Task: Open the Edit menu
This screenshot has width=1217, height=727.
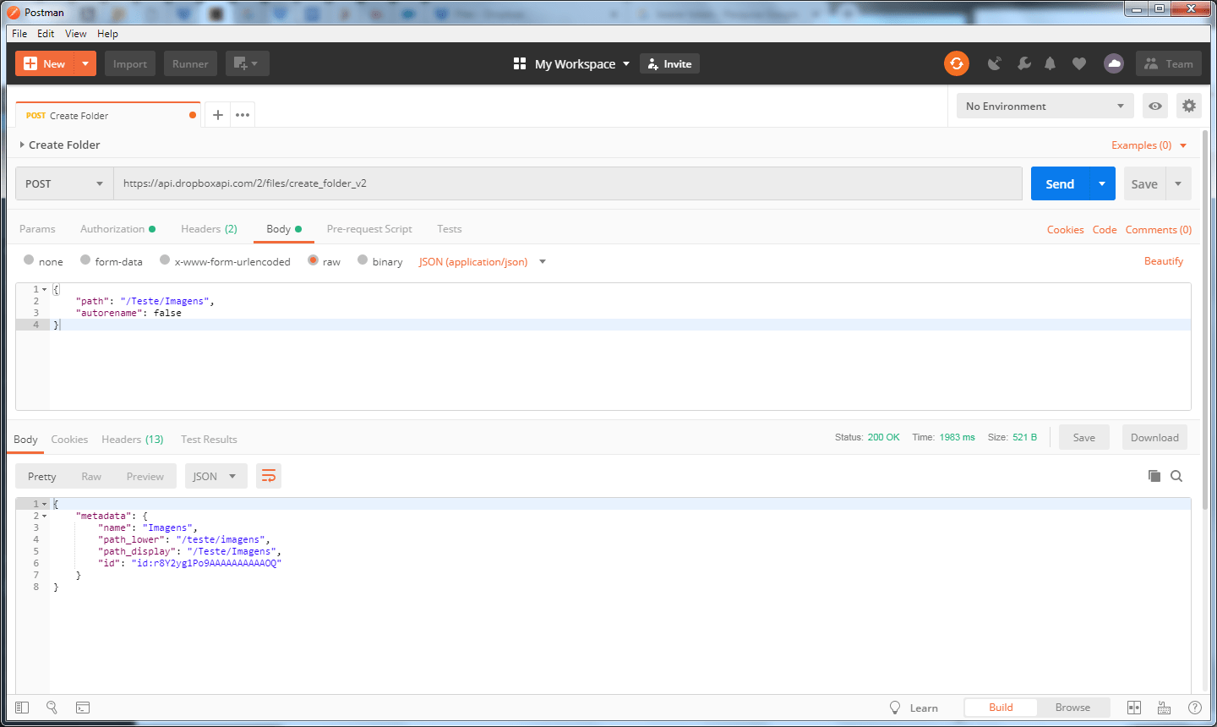Action: 46,34
